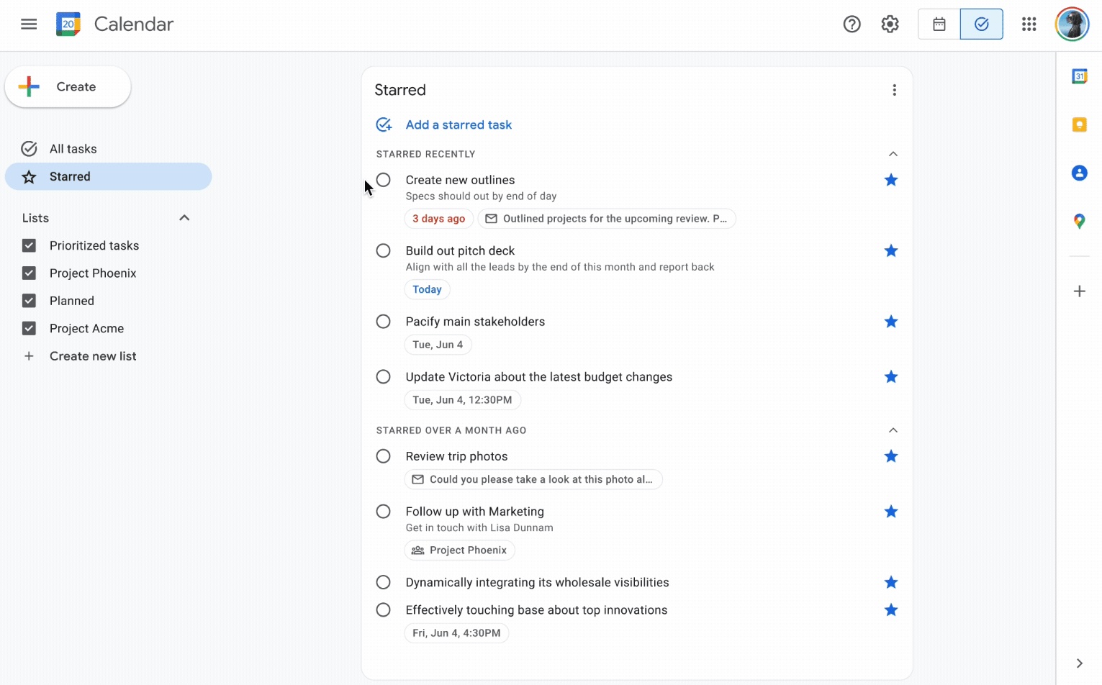Open the Calendar side panel icon

pos(1080,76)
